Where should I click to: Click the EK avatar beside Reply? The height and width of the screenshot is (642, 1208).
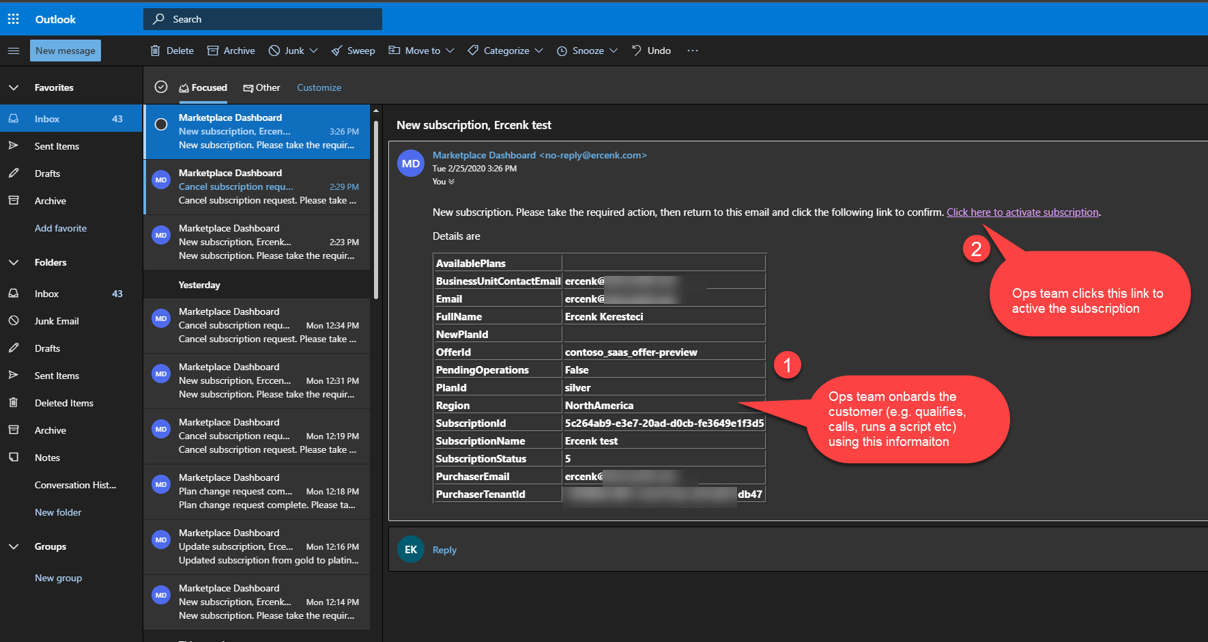pyautogui.click(x=411, y=549)
